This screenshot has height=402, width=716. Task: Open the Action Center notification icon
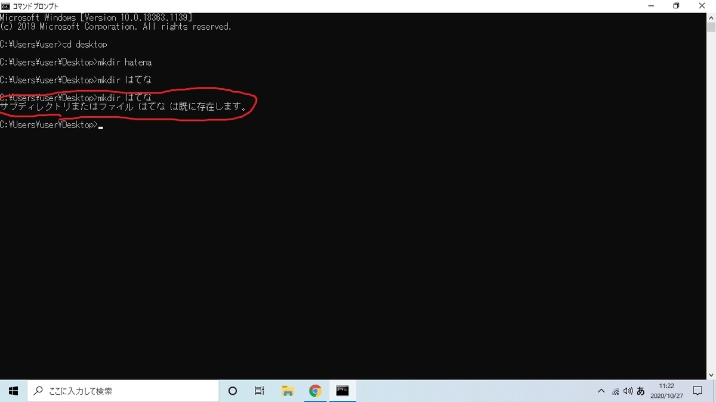698,391
